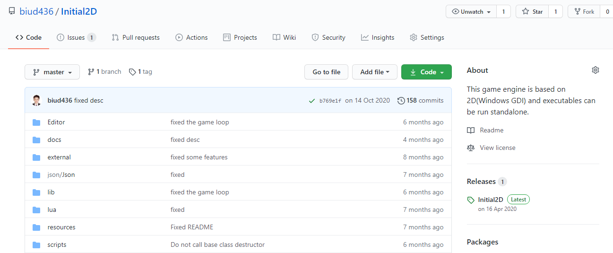
Task: Toggle the Unwatch notifications button
Action: [471, 12]
